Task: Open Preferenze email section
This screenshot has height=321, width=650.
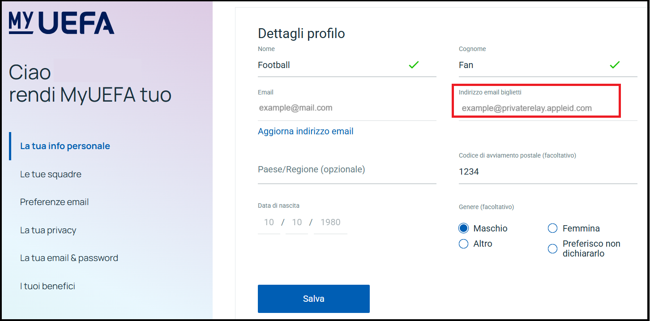Action: (x=54, y=202)
